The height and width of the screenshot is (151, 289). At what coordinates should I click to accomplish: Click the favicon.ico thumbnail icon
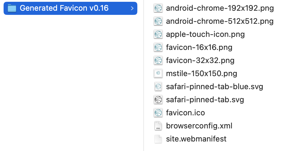[x=158, y=113]
